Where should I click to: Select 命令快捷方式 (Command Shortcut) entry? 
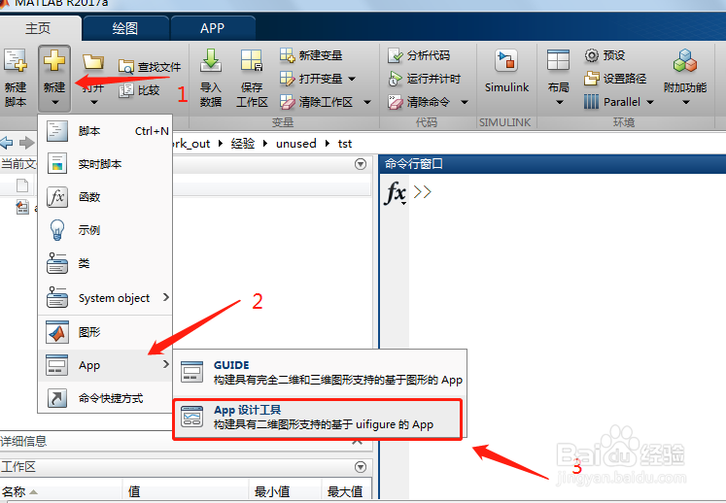[x=105, y=398]
